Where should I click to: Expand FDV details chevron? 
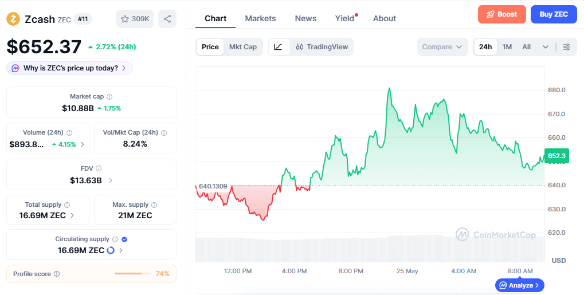coord(111,180)
